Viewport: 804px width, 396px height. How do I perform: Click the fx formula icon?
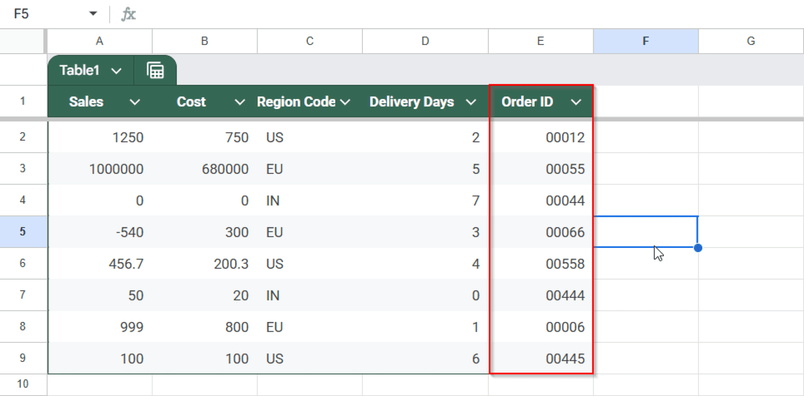click(128, 14)
